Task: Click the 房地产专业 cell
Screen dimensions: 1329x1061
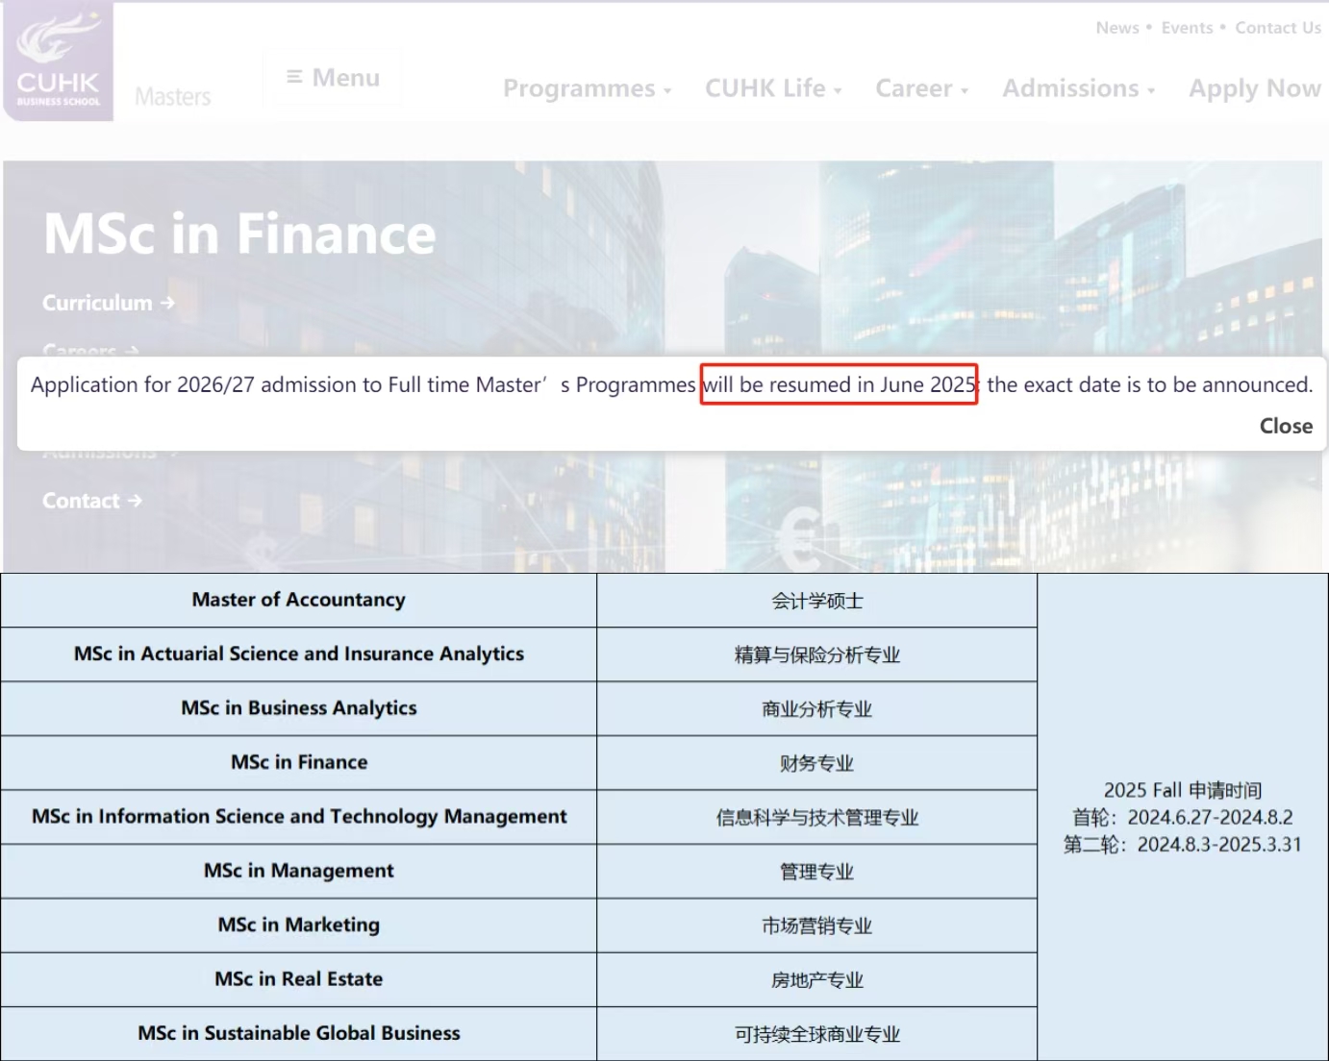Action: (816, 979)
